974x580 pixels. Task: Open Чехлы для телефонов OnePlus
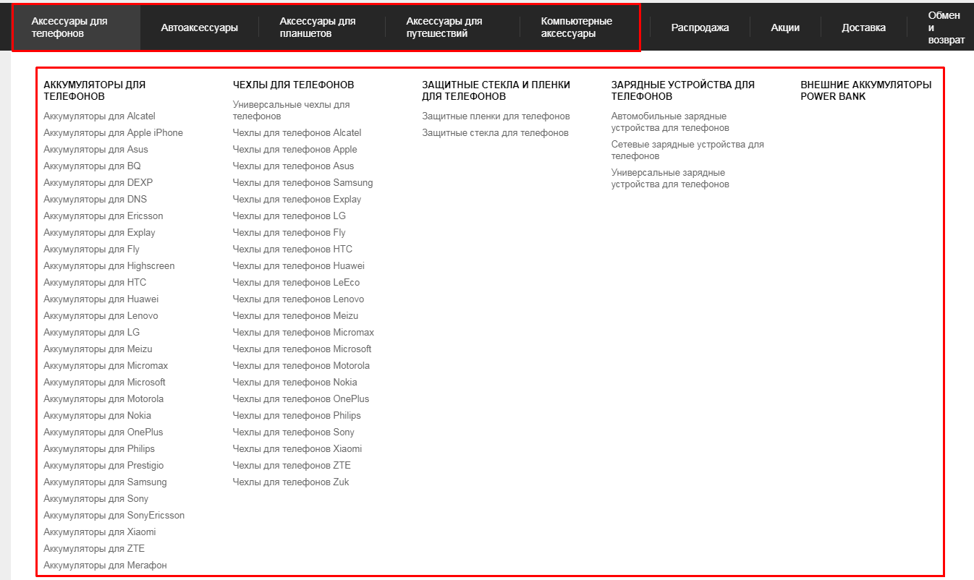300,398
